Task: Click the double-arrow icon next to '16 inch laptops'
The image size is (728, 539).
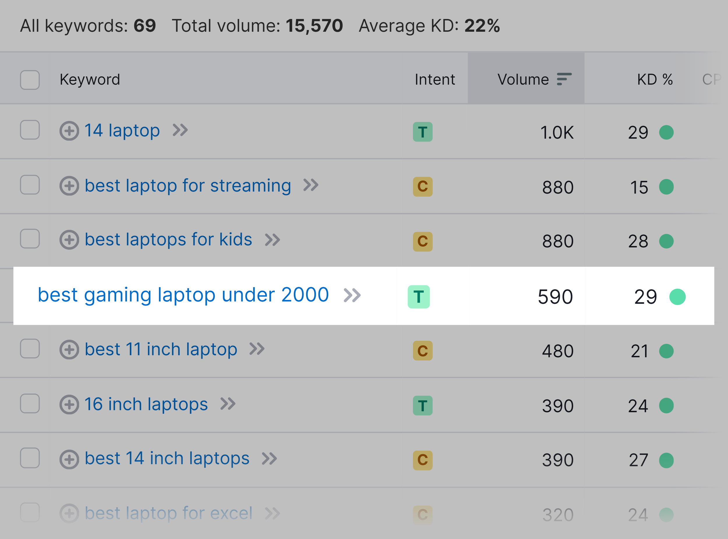Action: (228, 404)
